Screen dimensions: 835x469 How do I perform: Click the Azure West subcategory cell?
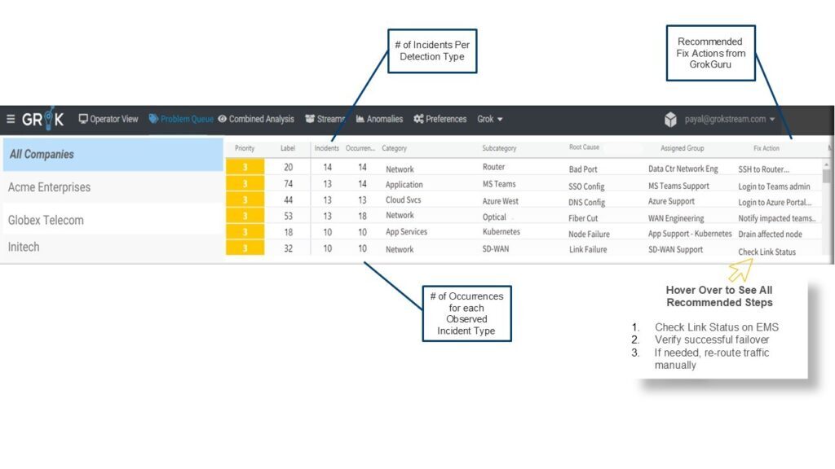(x=501, y=201)
